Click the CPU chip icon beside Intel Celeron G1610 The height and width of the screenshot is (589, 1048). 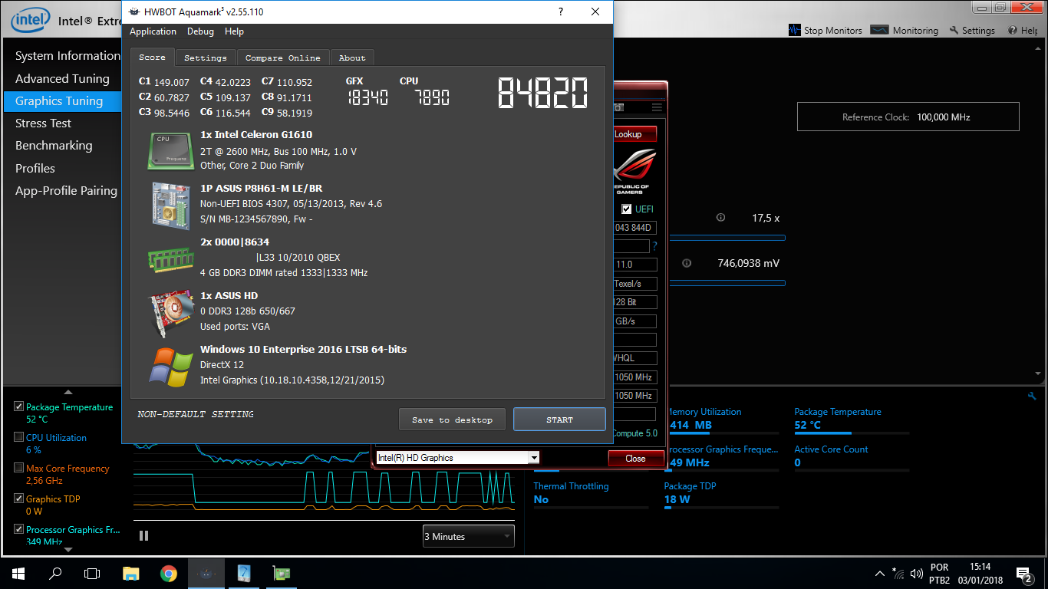pos(170,150)
